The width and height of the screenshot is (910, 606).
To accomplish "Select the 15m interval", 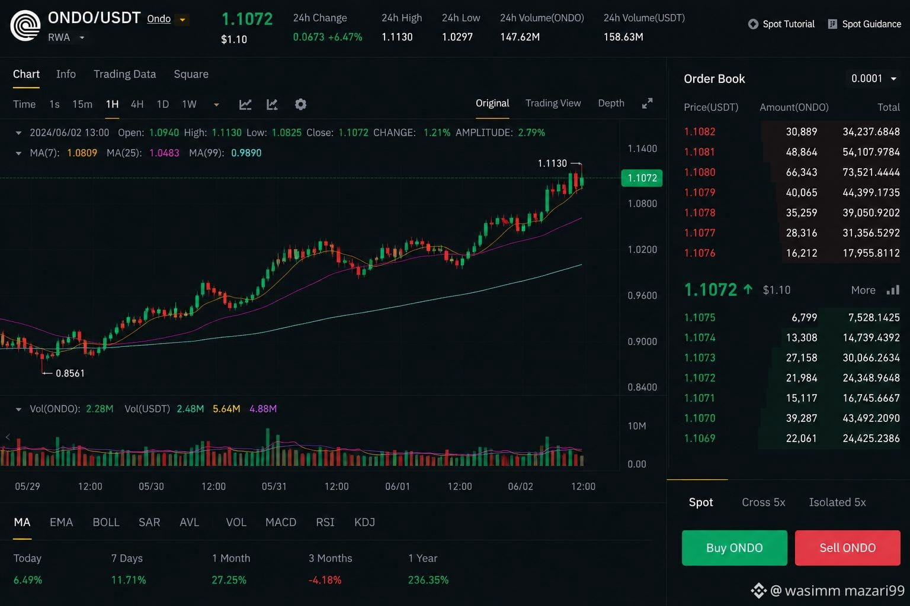I will [82, 104].
